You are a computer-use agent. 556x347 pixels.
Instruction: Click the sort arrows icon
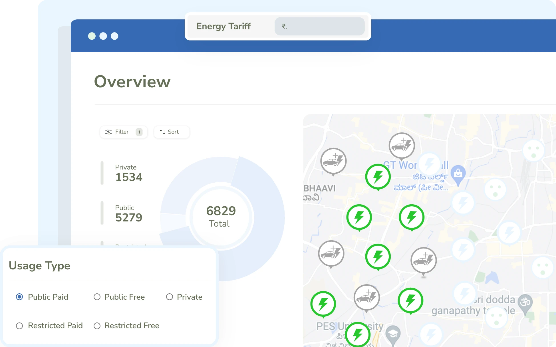(162, 132)
